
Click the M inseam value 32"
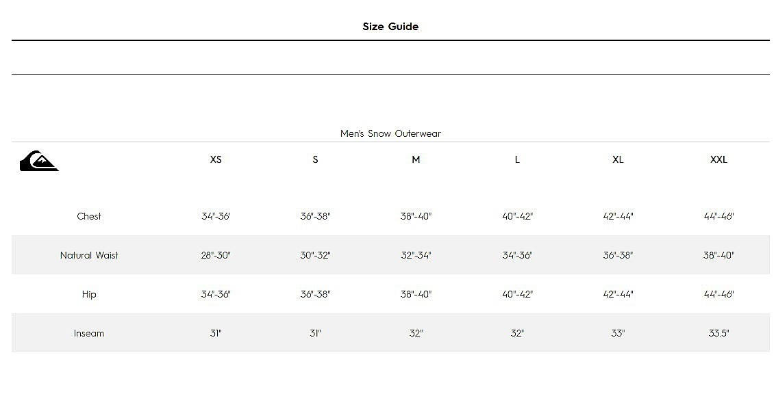pyautogui.click(x=416, y=333)
